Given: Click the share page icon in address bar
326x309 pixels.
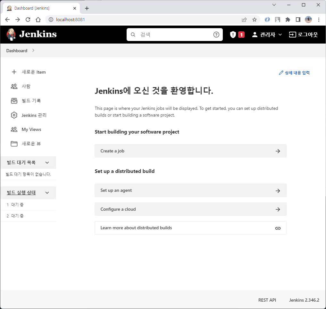Looking at the screenshot, I should [244, 20].
